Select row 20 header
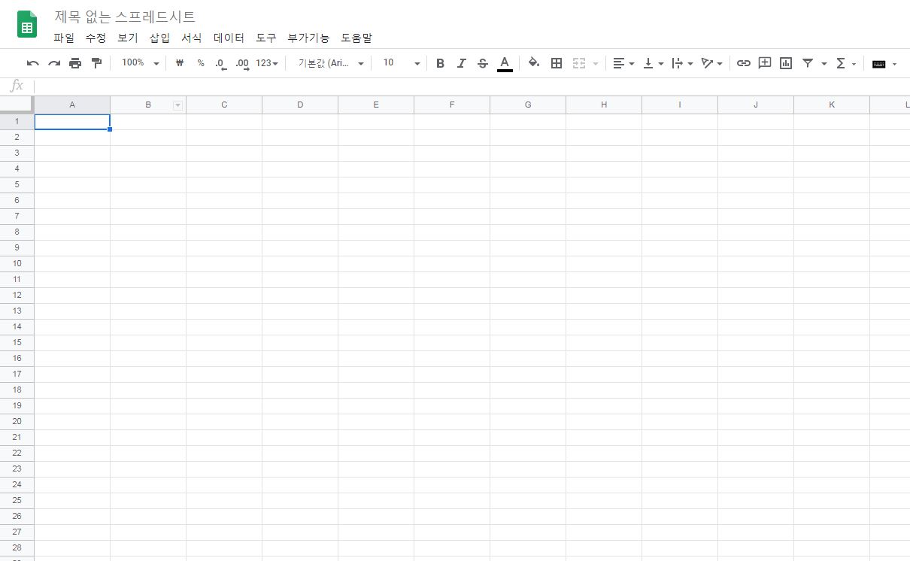The height and width of the screenshot is (561, 910). tap(17, 421)
